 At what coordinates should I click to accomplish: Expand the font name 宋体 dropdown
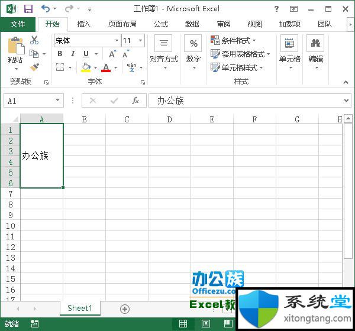click(x=117, y=41)
